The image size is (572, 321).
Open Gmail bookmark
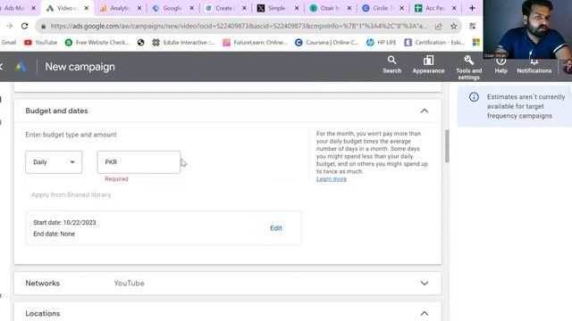[9, 43]
